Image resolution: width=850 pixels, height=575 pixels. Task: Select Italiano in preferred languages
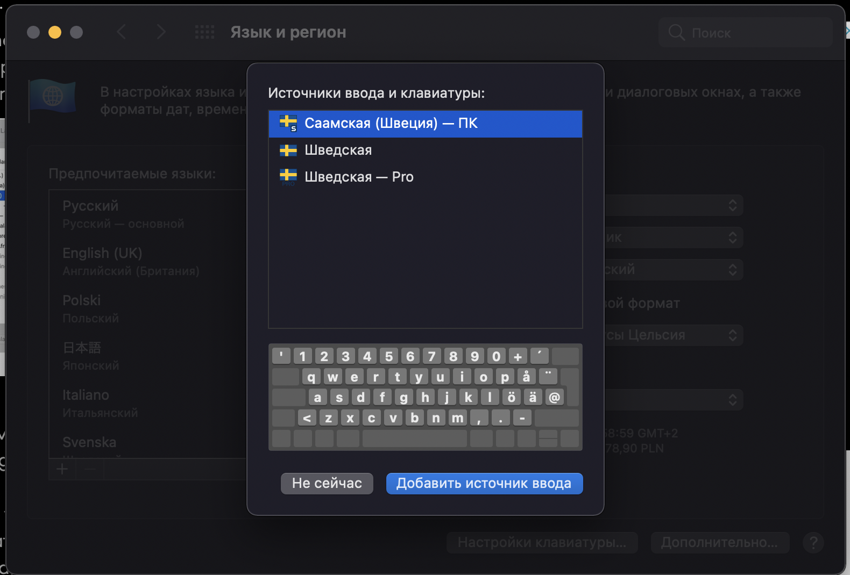pos(147,403)
